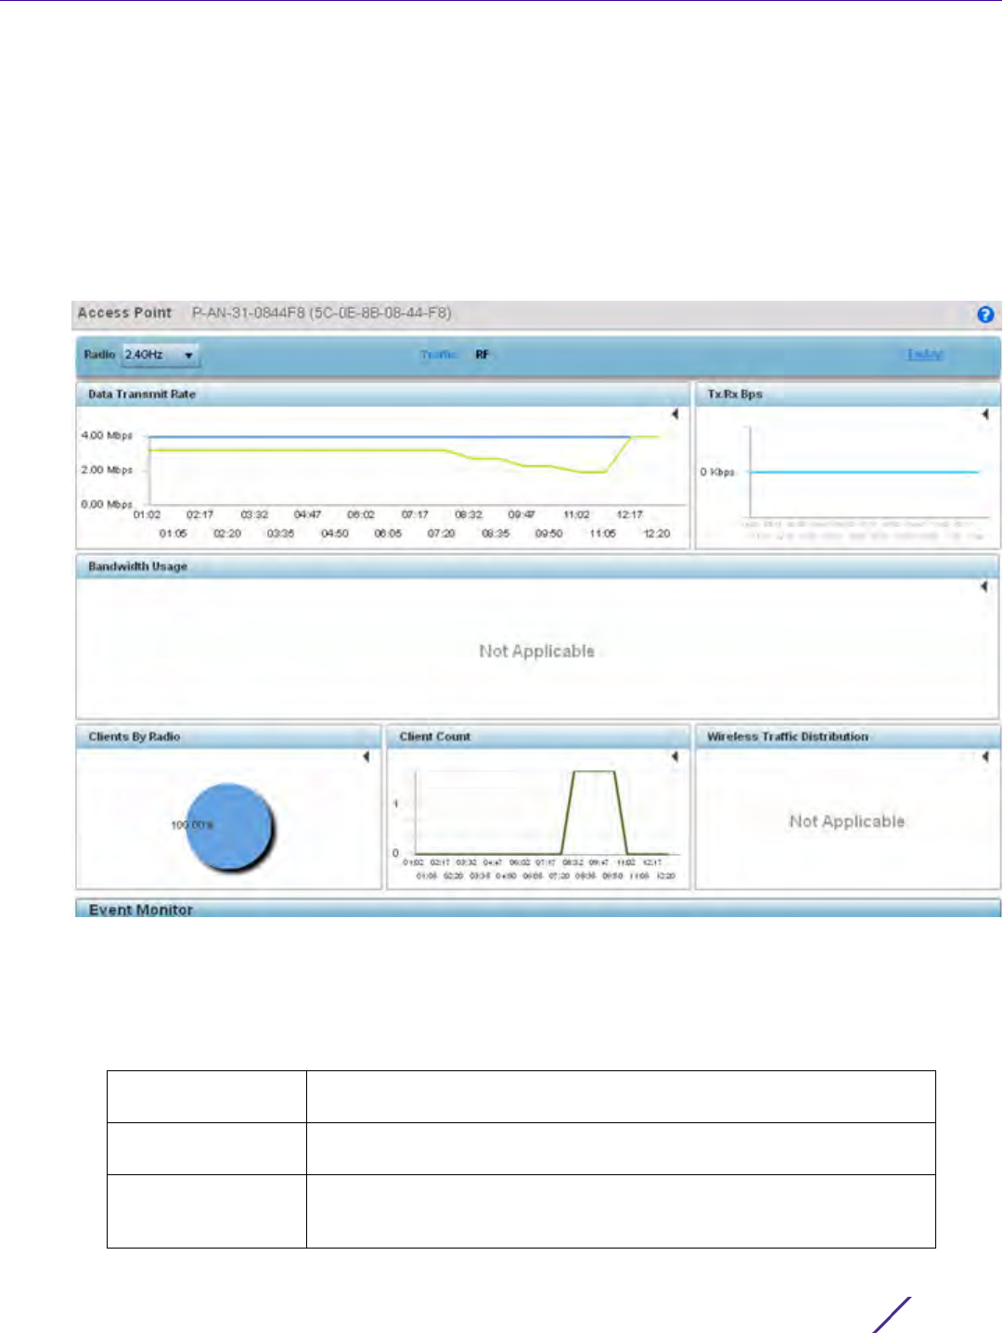Switch to the RF view
The image size is (1003, 1333).
coord(482,355)
